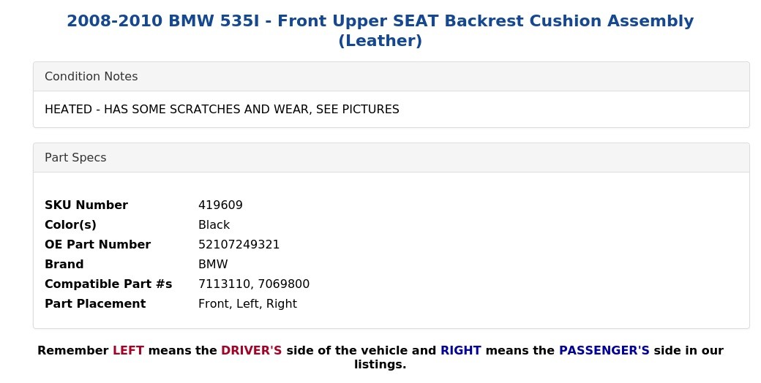Select the Condition Notes panel header

point(391,77)
